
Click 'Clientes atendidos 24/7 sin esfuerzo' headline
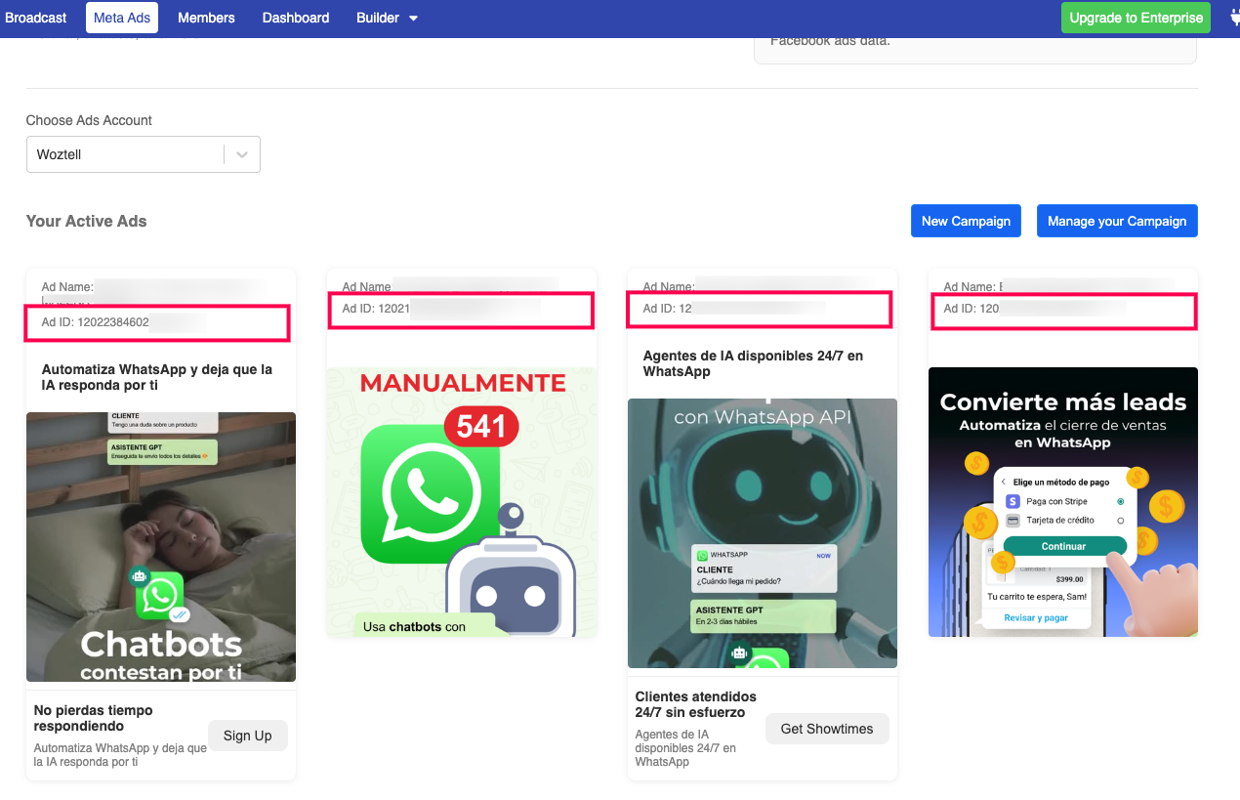click(x=696, y=704)
